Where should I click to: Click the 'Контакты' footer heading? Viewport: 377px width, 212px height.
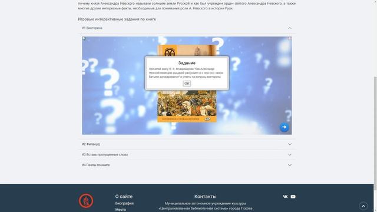coord(206,196)
